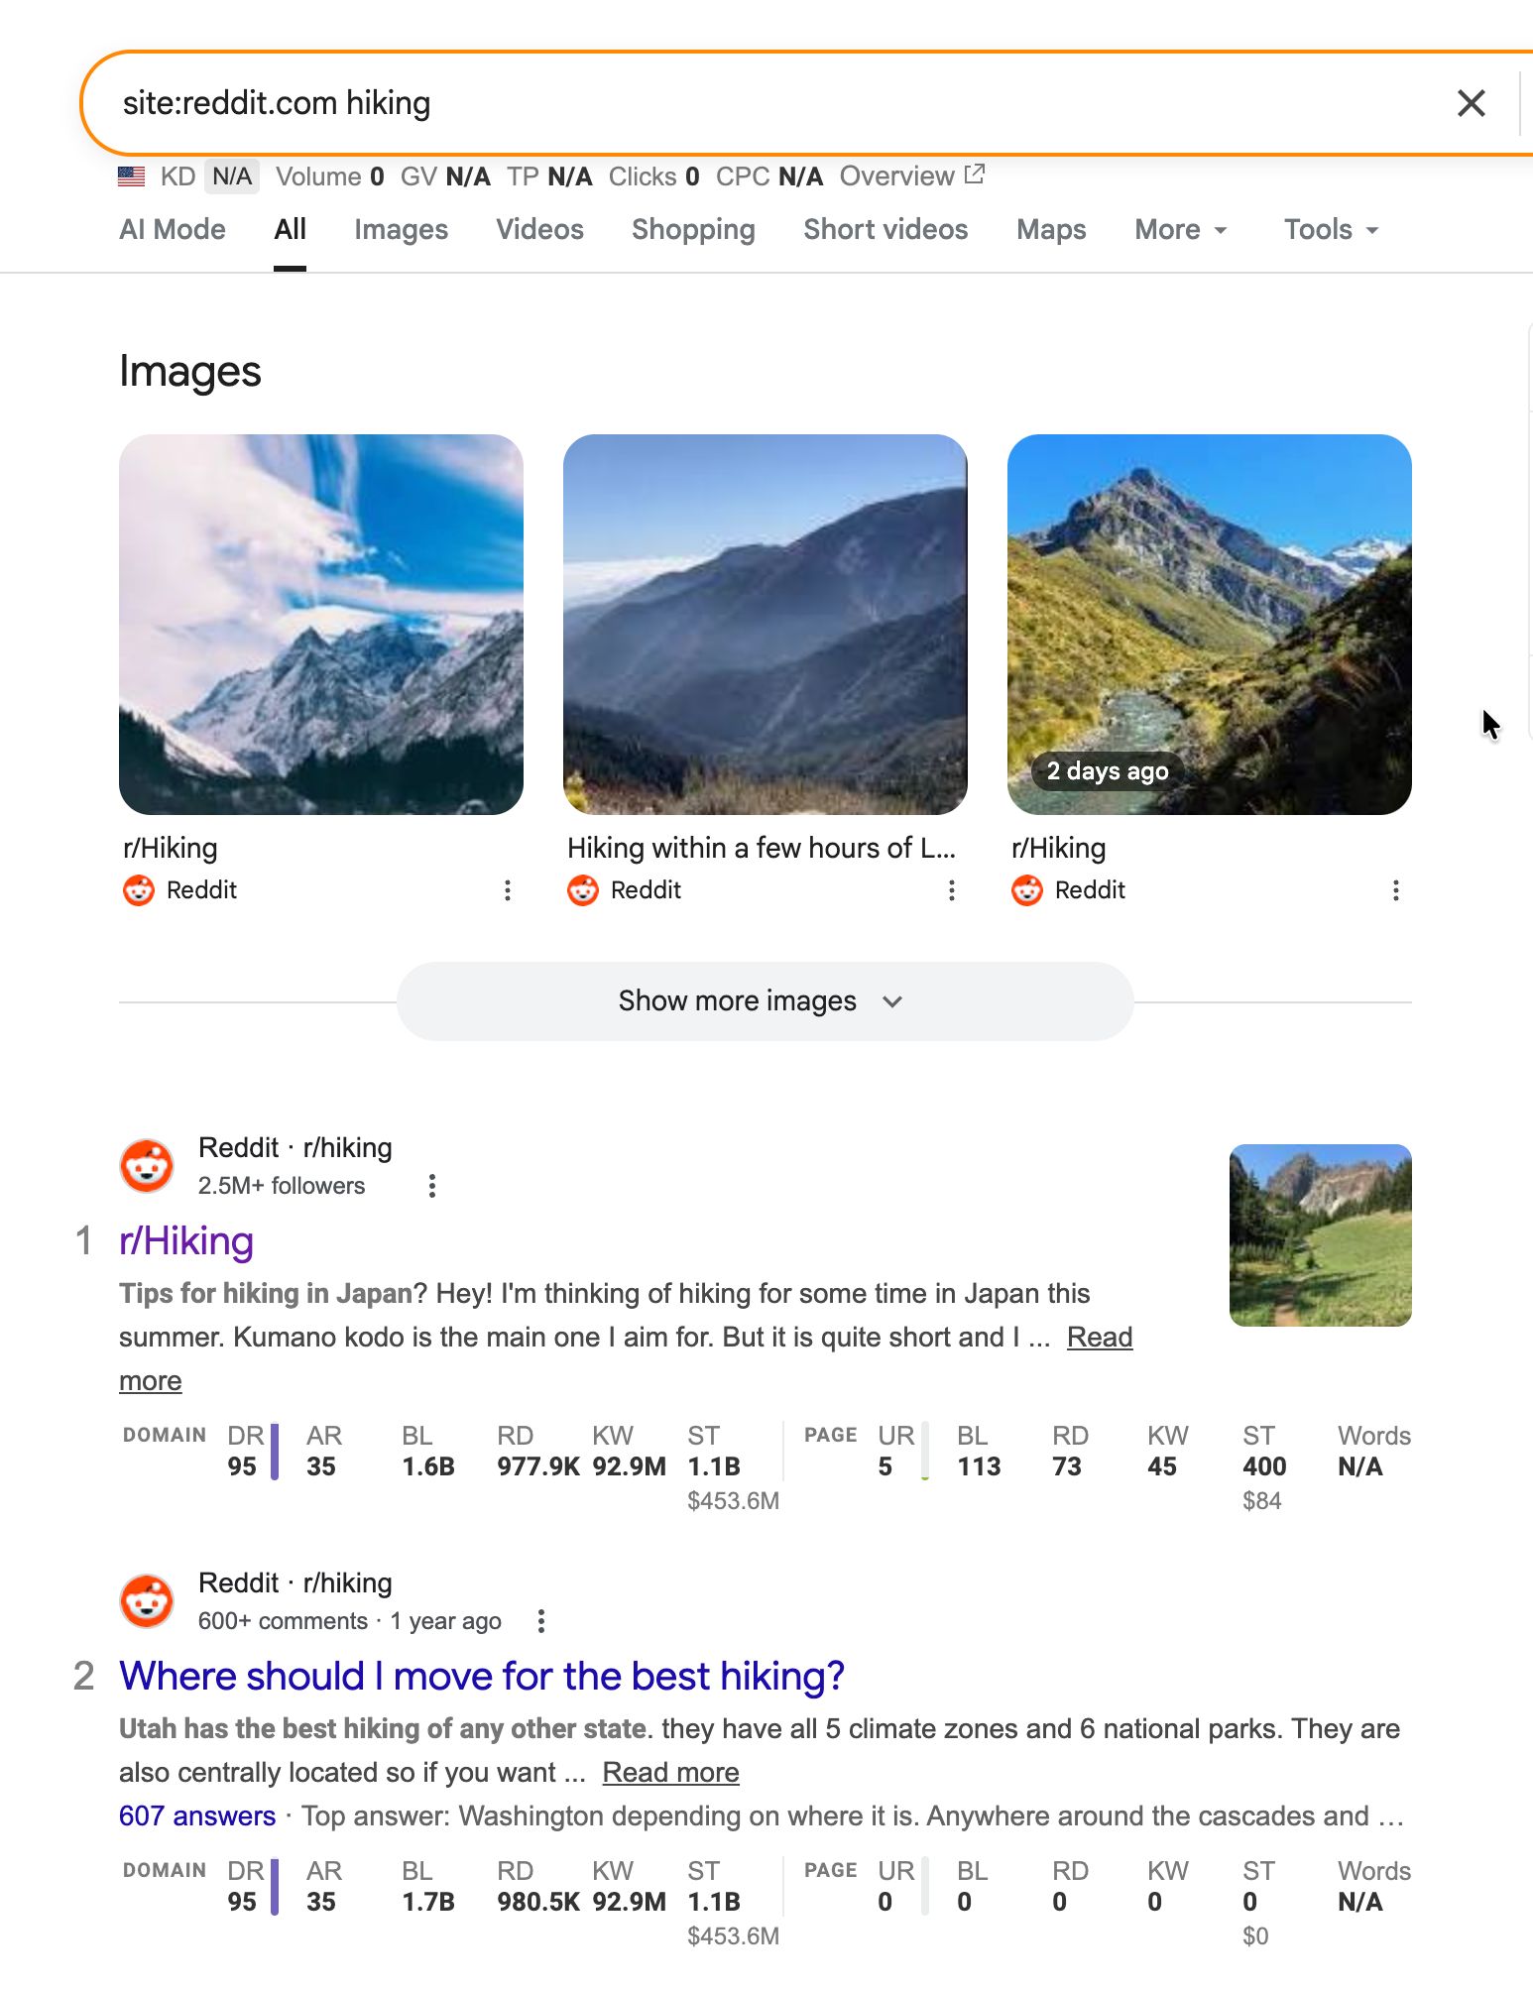Open the 'Tools' dropdown
Viewport: 1533px width, 1989px height.
click(x=1331, y=230)
